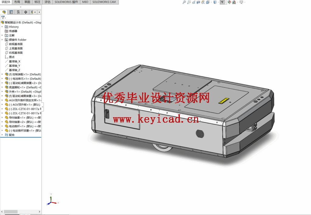Click the View Settings monitor icon
Screen dimensions: 311x215
click(241, 2)
